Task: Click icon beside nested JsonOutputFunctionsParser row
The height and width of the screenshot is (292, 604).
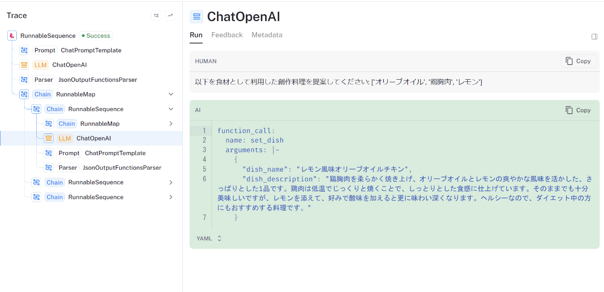Action: click(x=48, y=168)
